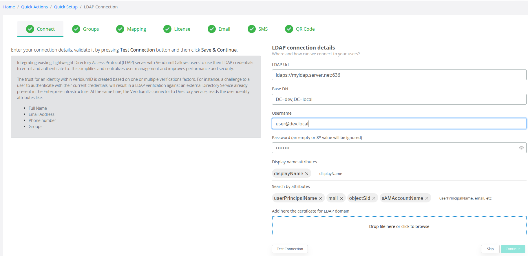
Task: Select the SMS setup step
Action: (x=258, y=29)
